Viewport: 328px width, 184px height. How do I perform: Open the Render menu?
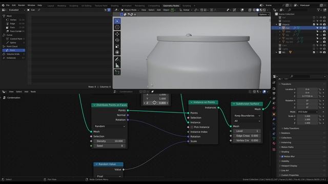pyautogui.click(x=22, y=5)
